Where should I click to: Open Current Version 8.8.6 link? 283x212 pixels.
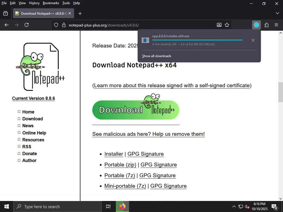(33, 99)
